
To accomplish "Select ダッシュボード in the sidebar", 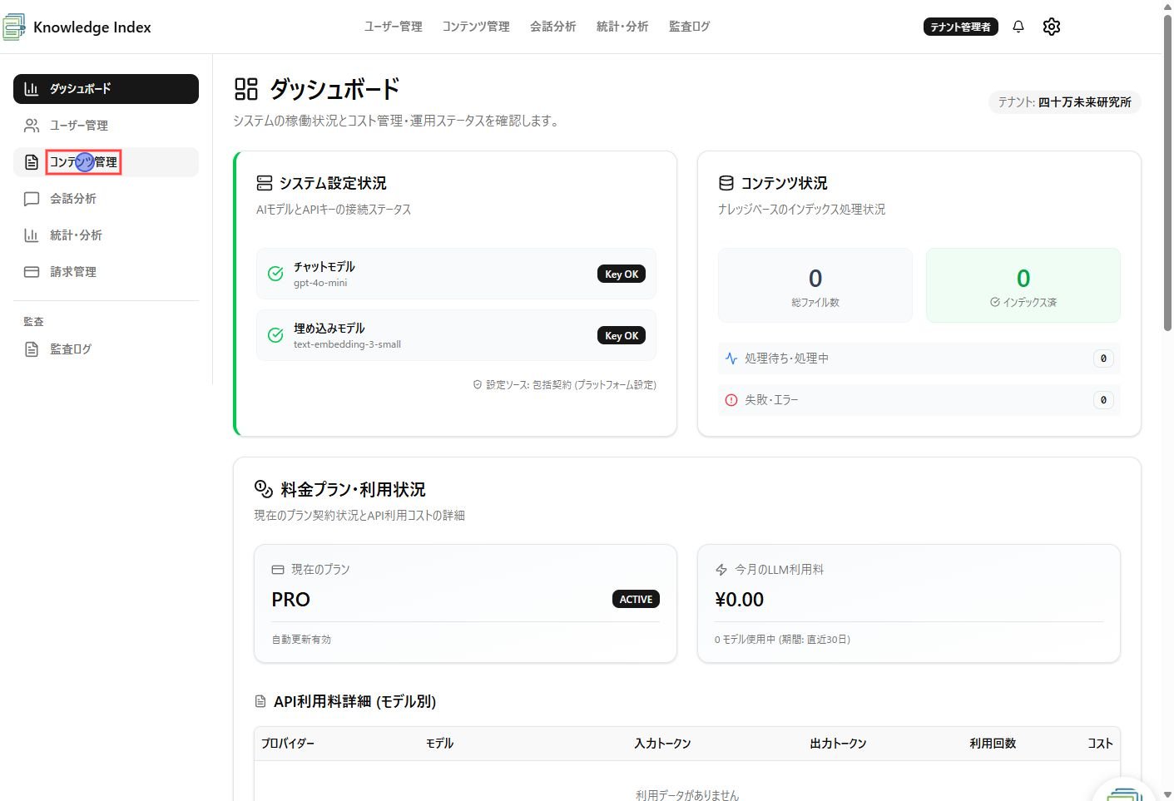I will [x=106, y=89].
